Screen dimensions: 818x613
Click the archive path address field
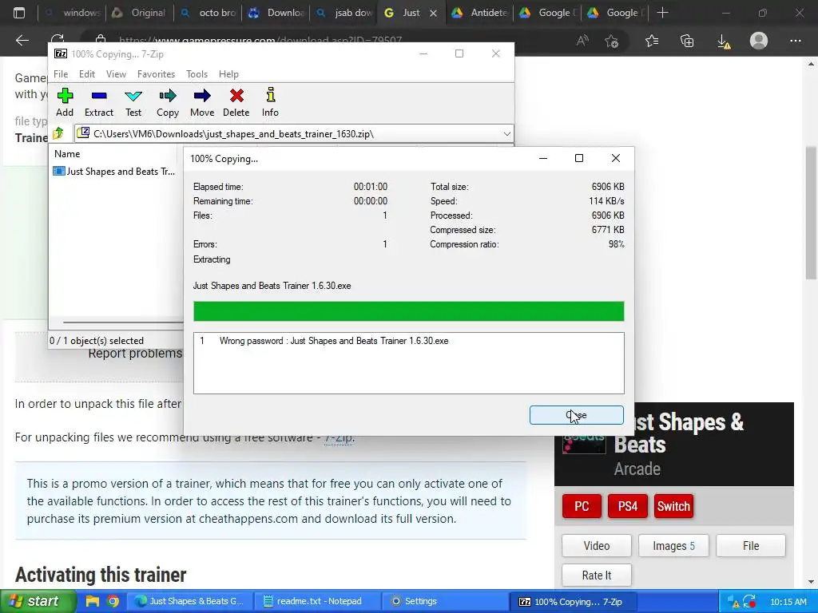pyautogui.click(x=294, y=134)
